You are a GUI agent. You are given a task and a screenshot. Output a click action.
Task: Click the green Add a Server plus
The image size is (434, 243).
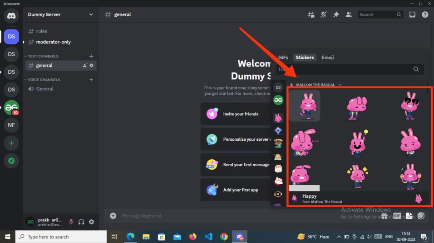(x=11, y=143)
